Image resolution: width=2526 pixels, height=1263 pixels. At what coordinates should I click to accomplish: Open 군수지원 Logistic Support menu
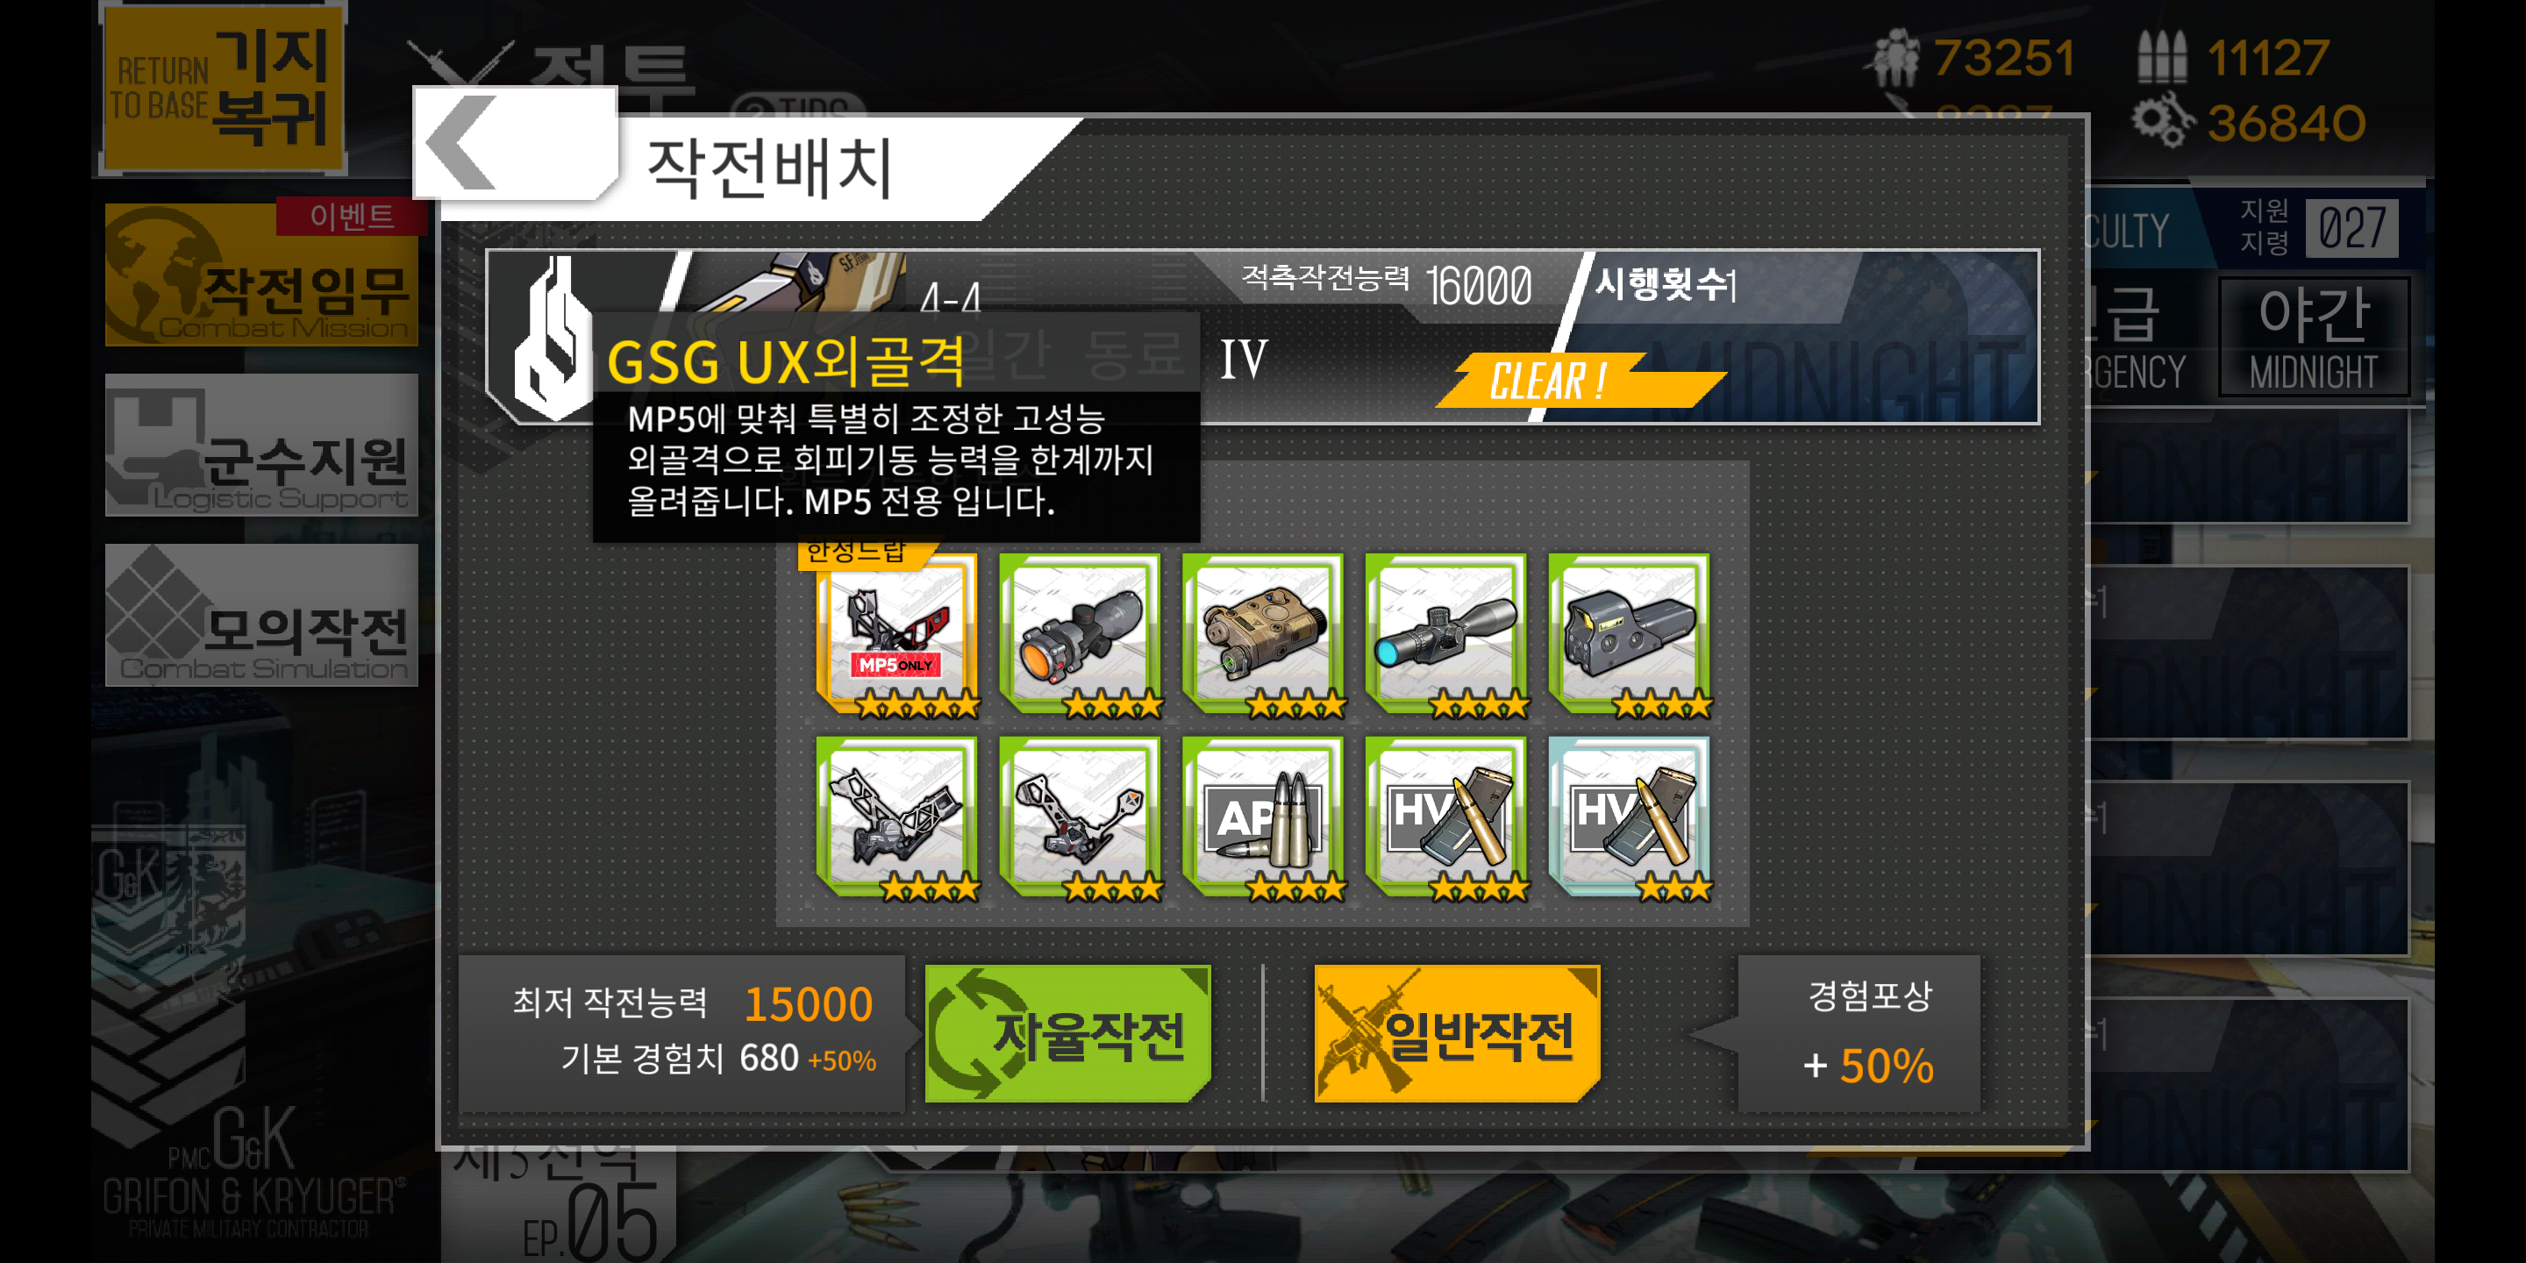pos(262,446)
